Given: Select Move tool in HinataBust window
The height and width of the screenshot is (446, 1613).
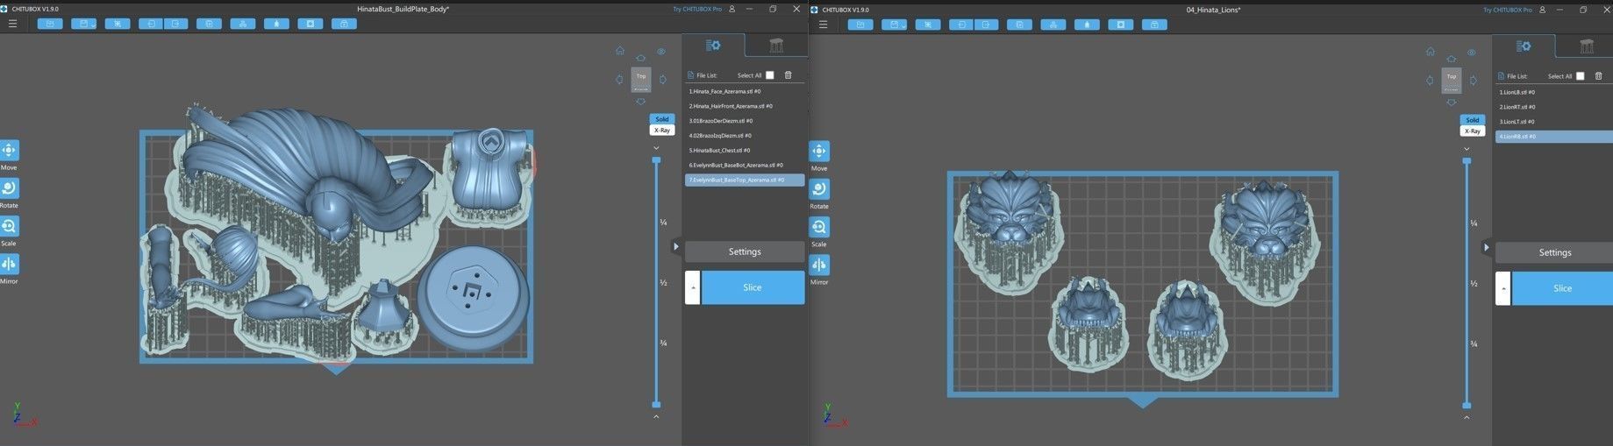Looking at the screenshot, I should pos(9,151).
